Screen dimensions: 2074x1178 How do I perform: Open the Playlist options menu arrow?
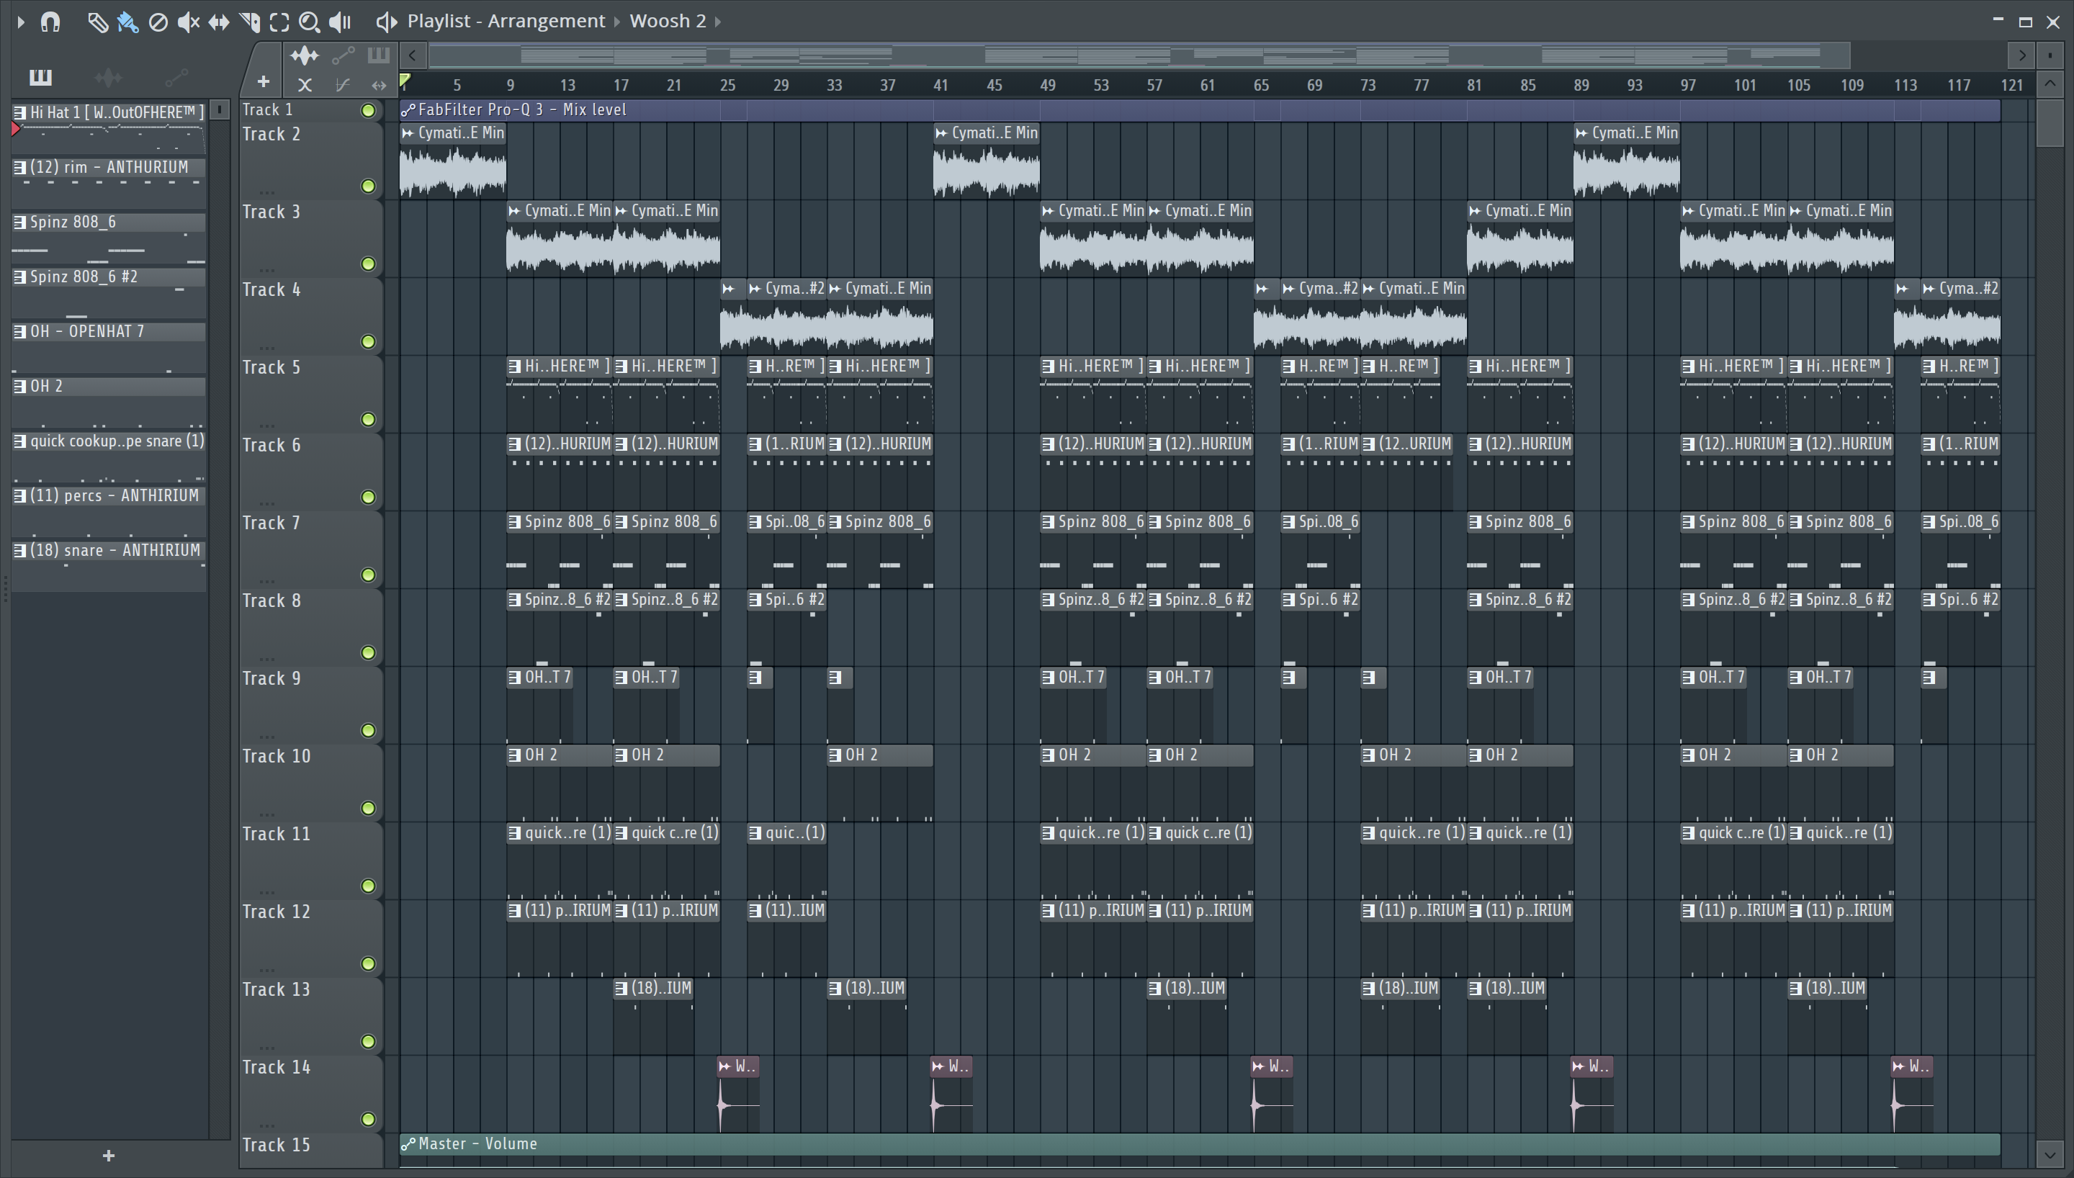21,22
